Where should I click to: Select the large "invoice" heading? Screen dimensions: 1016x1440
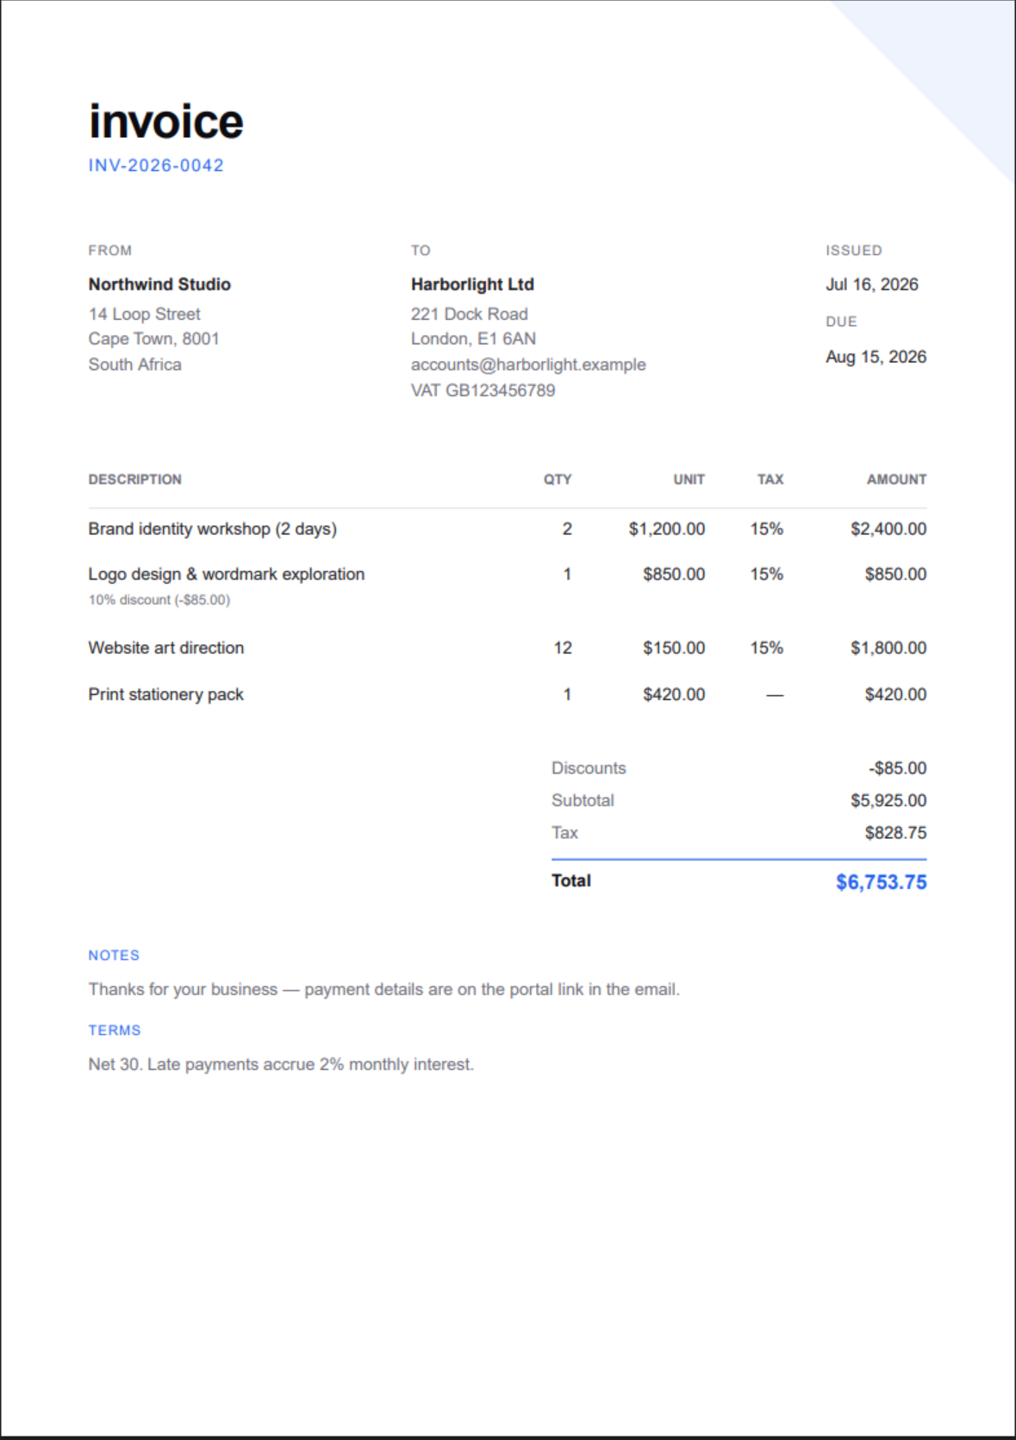click(166, 122)
